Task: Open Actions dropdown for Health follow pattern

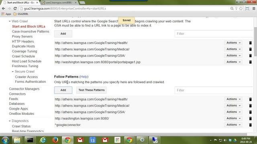Action: (233, 99)
